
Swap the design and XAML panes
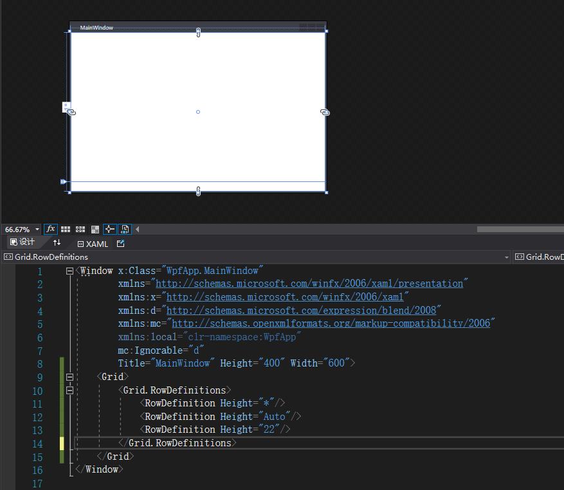coord(57,243)
